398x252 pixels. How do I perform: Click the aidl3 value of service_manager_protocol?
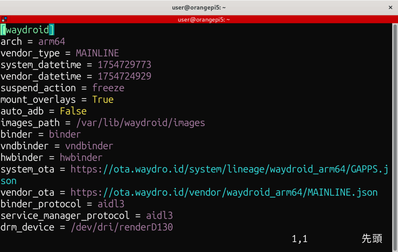(x=159, y=216)
